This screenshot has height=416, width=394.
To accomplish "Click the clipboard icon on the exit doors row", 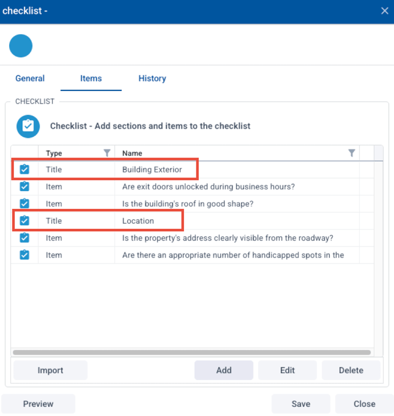I will coord(24,187).
